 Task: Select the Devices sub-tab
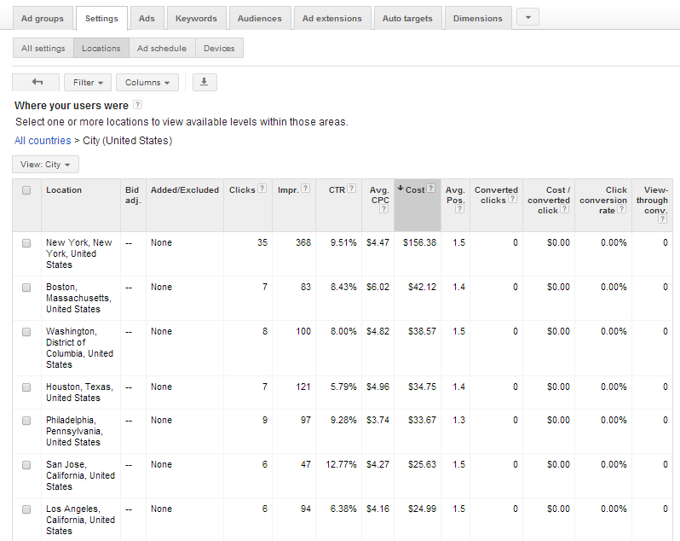219,48
